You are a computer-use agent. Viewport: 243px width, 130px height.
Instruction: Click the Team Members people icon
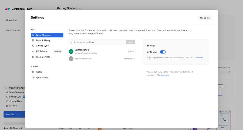(x=33, y=35)
